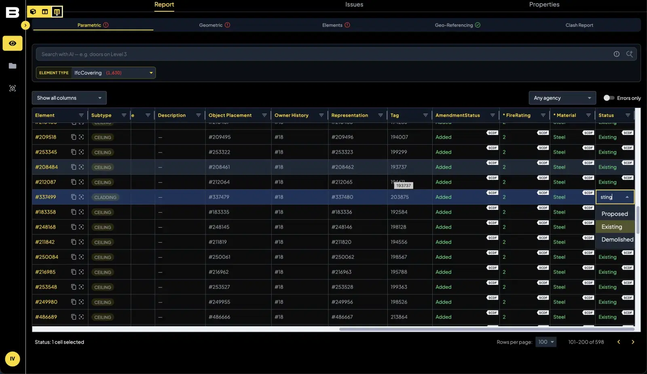647x374 pixels.
Task: Click the vertical table scrollbar thumb
Action: (x=638, y=220)
